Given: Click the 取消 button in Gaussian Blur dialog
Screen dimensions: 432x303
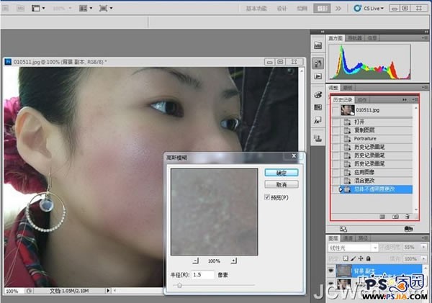Looking at the screenshot, I should click(282, 185).
